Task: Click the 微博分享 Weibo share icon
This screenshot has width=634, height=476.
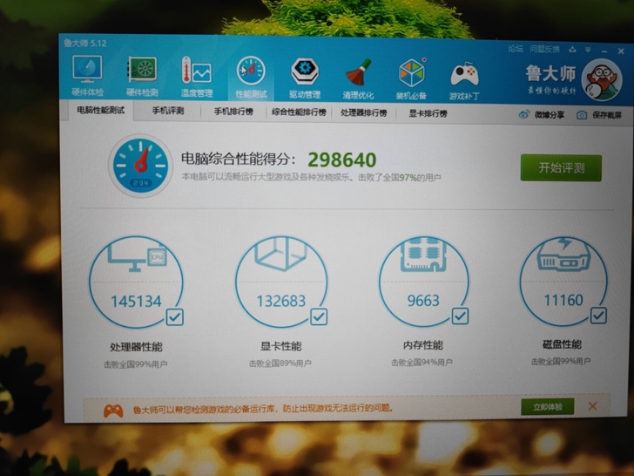Action: click(524, 114)
